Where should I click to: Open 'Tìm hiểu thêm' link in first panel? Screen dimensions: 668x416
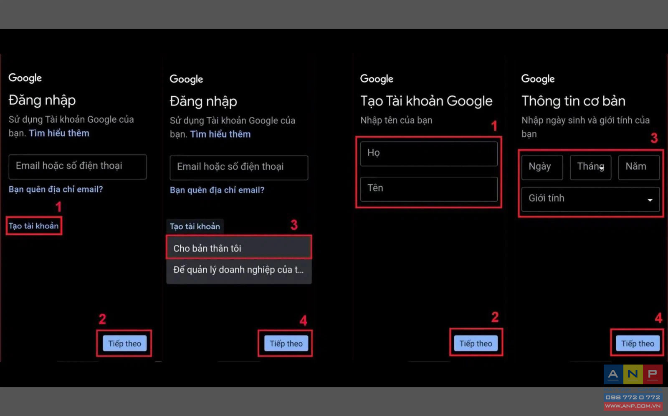tap(59, 133)
